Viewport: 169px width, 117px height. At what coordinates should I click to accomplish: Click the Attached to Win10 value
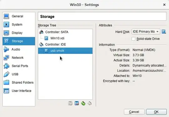pos(137,76)
